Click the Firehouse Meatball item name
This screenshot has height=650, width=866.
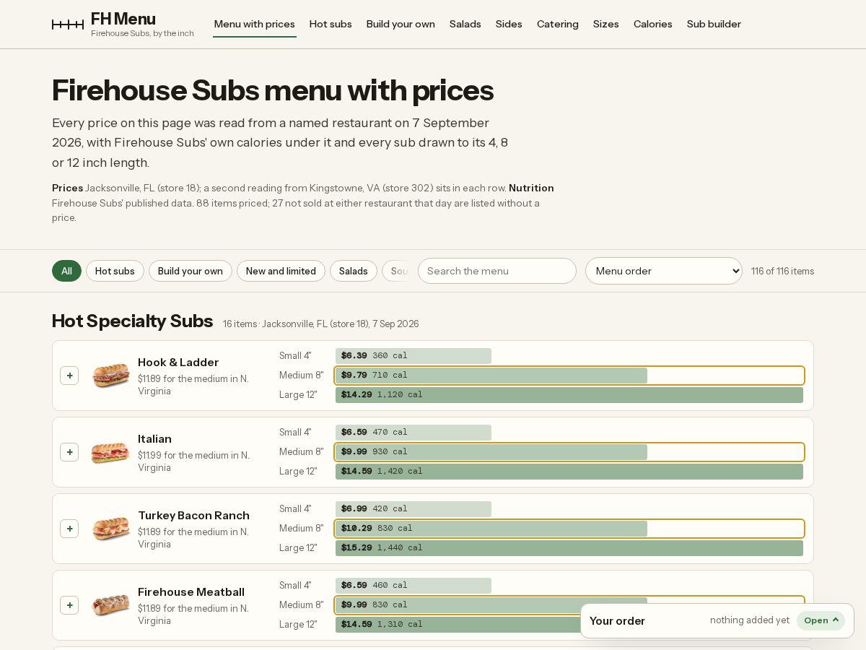coord(191,592)
